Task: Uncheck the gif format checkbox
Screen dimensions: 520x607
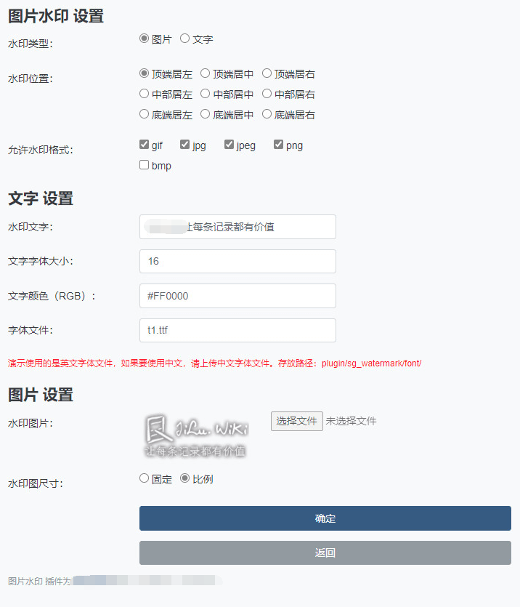Action: click(x=144, y=145)
